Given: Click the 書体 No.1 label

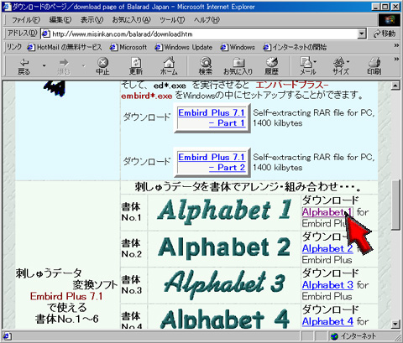Looking at the screenshot, I should tap(131, 212).
